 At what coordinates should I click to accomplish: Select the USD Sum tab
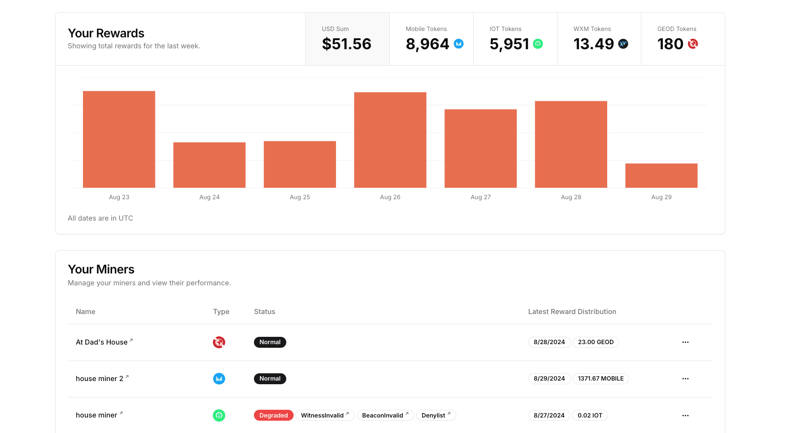click(347, 39)
